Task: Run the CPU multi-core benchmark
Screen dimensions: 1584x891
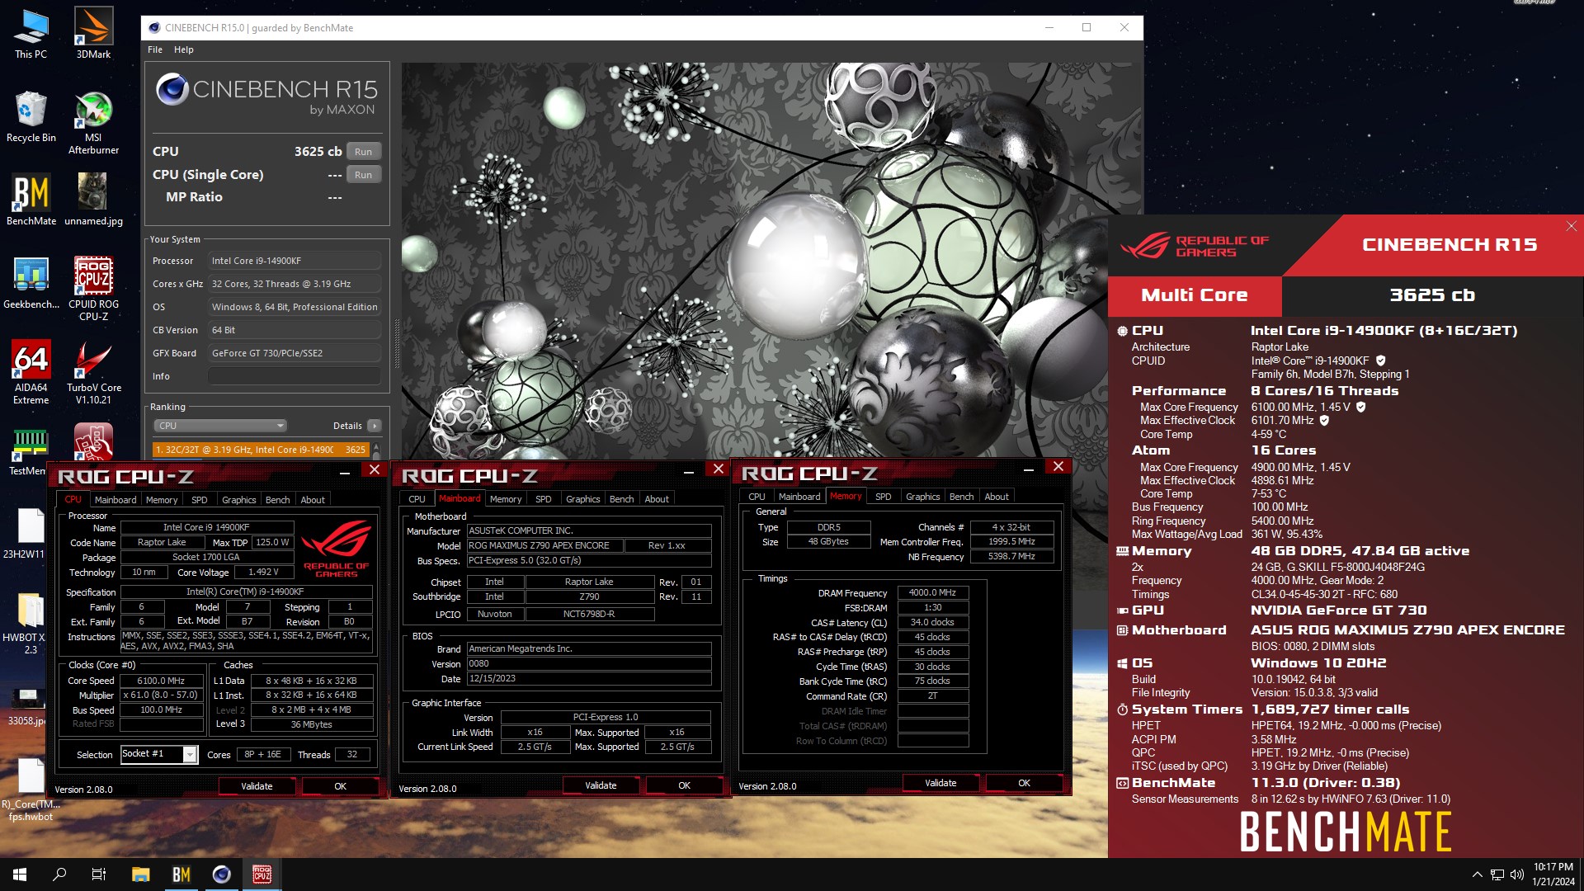Action: click(x=363, y=152)
